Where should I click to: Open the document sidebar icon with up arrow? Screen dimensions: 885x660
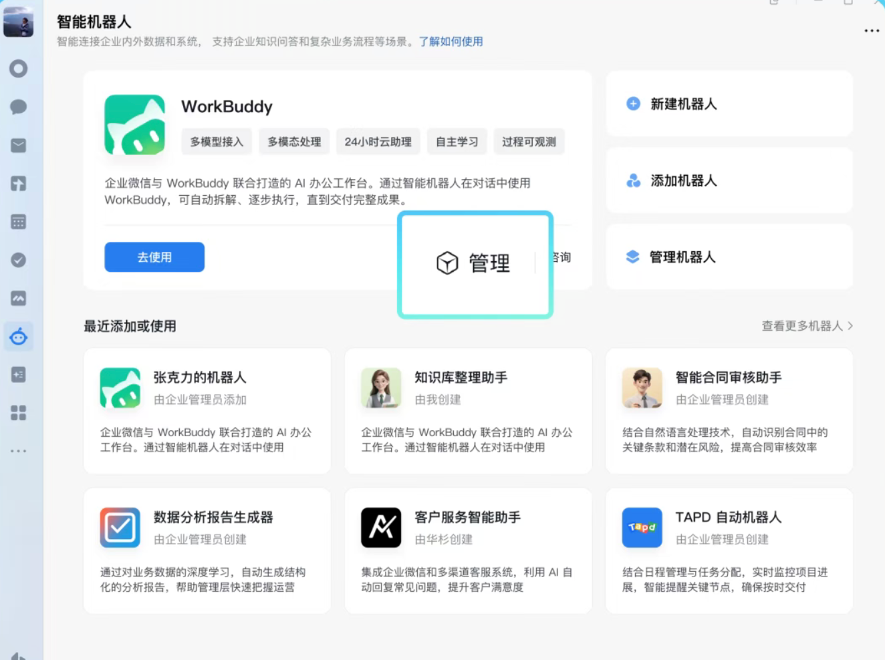point(19,184)
